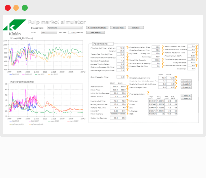Screen dimensions: 206x178
Task: Open help for Capacity Acquisition Delay
Action: click(163, 47)
